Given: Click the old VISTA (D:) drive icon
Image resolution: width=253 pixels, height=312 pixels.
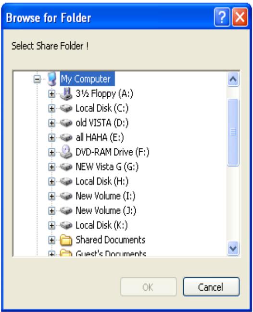Looking at the screenshot, I should (66, 123).
